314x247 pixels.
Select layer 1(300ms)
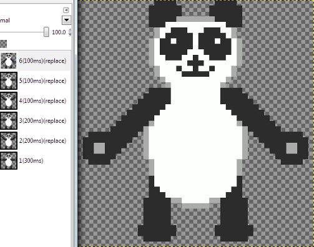(x=36, y=160)
